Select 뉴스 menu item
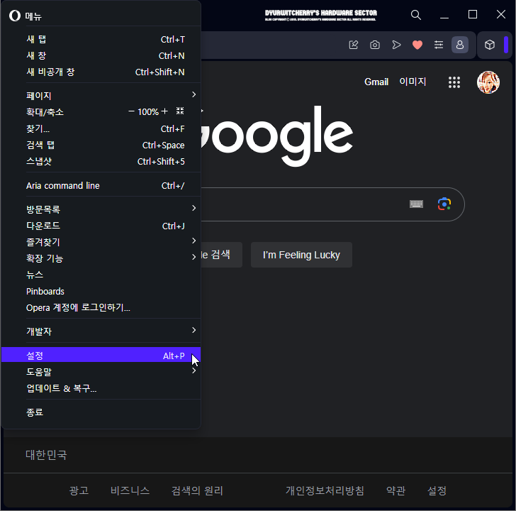The height and width of the screenshot is (511, 516). [101, 275]
